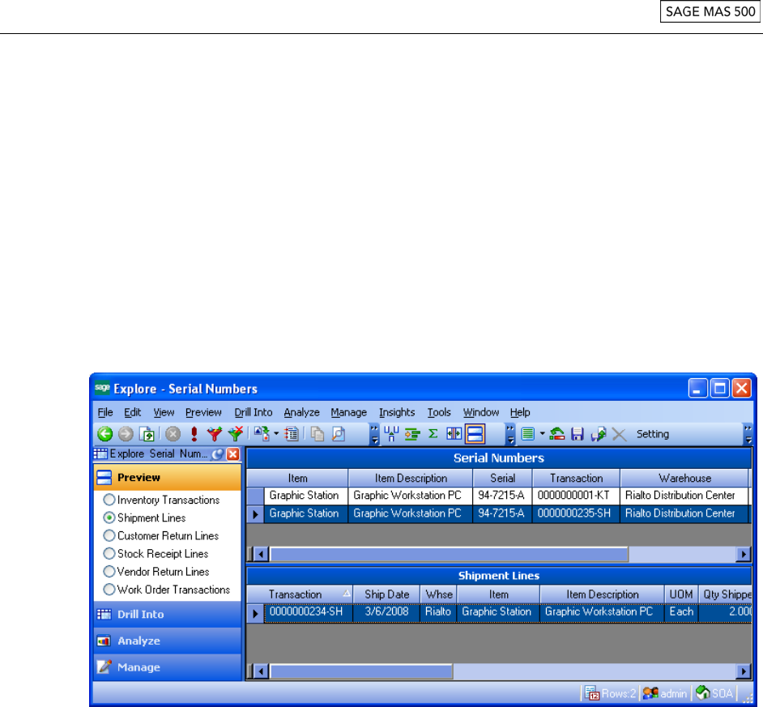Select the Stock Receipt Lines radio button
Viewport: 763px width, 707px height.
point(109,554)
